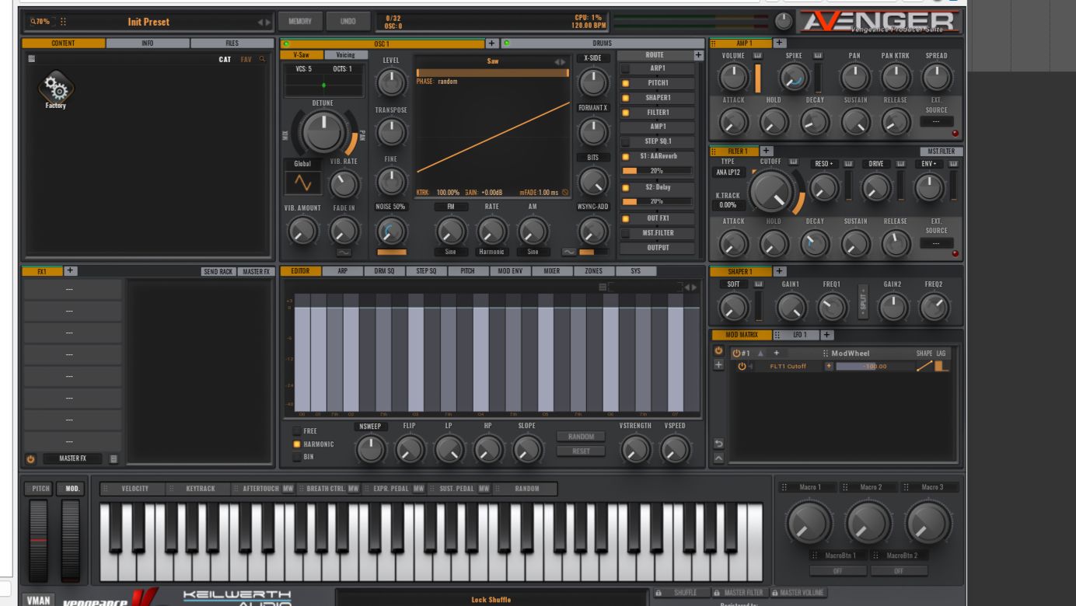Click the page icon next to MASTER FX

pos(114,459)
